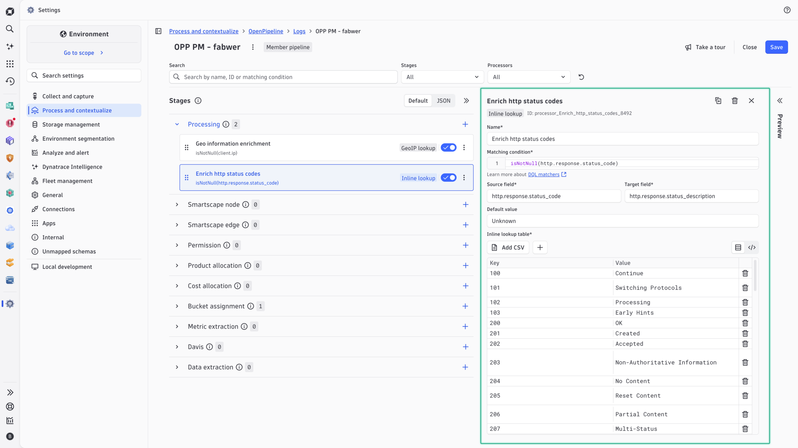Reset filters with the refresh icon
The image size is (798, 448).
point(581,77)
